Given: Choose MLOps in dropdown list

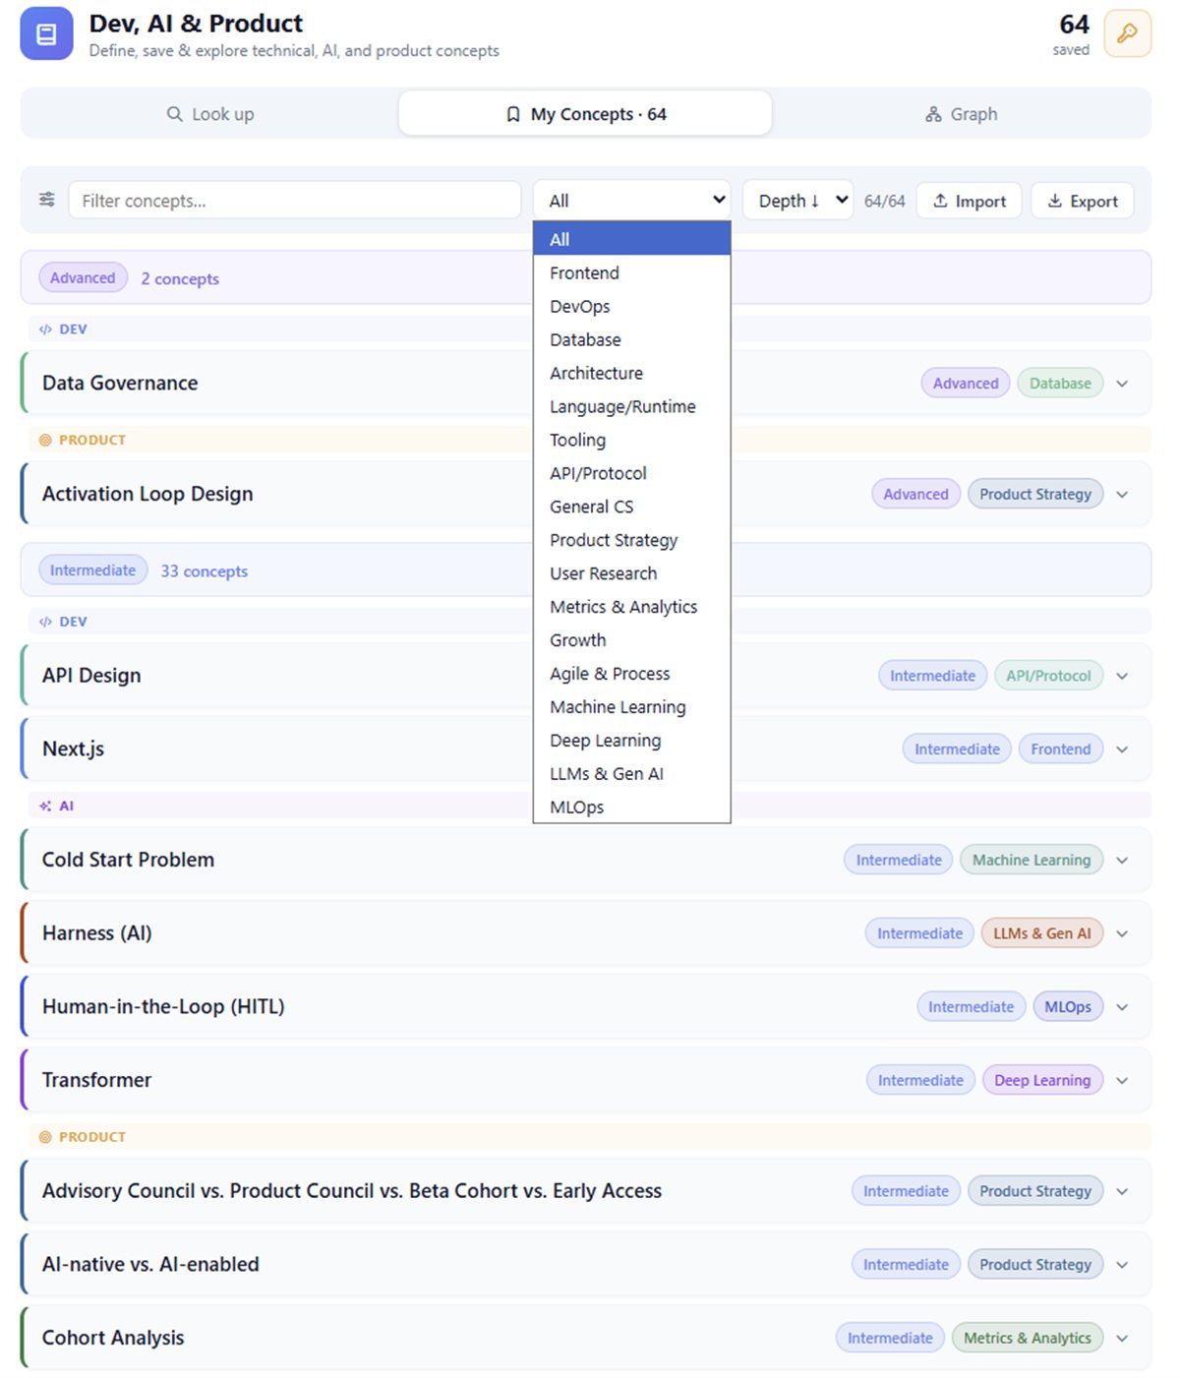Looking at the screenshot, I should pyautogui.click(x=631, y=808).
